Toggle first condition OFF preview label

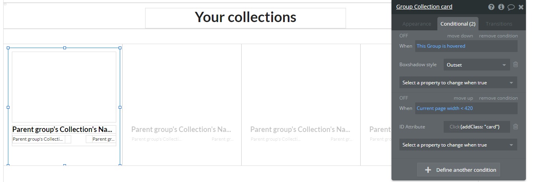click(x=404, y=36)
